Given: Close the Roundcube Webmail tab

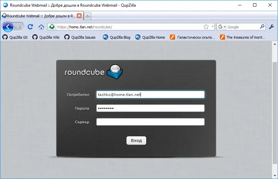Looking at the screenshot, I should (79, 16).
